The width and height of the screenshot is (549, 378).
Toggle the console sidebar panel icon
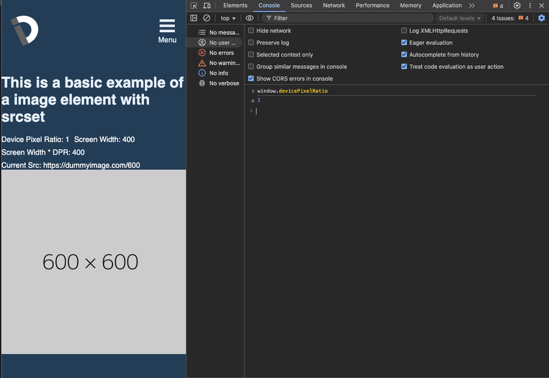194,18
